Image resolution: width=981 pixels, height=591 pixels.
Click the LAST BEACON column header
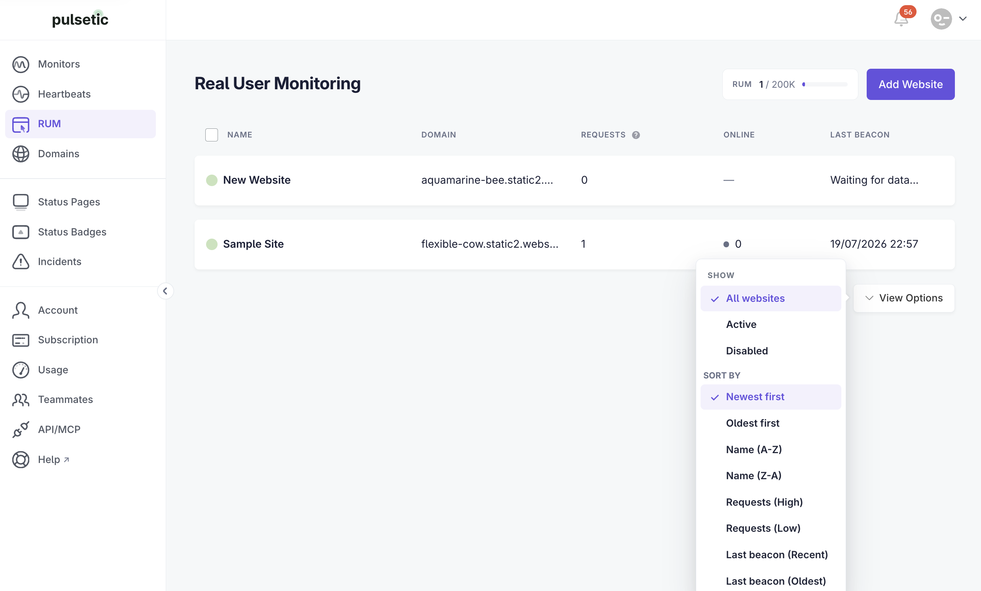coord(859,135)
